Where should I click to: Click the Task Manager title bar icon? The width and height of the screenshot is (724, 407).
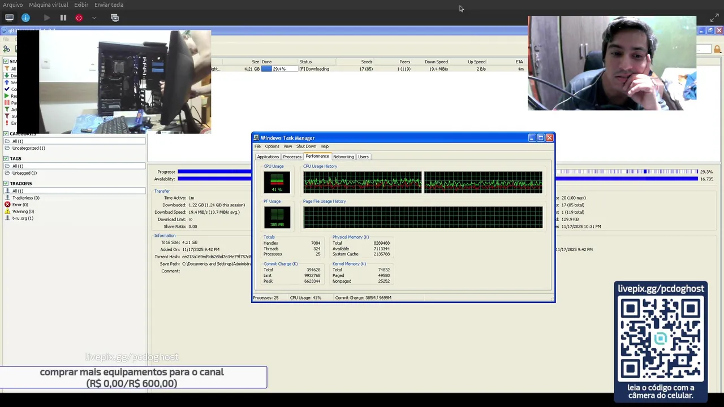[256, 138]
